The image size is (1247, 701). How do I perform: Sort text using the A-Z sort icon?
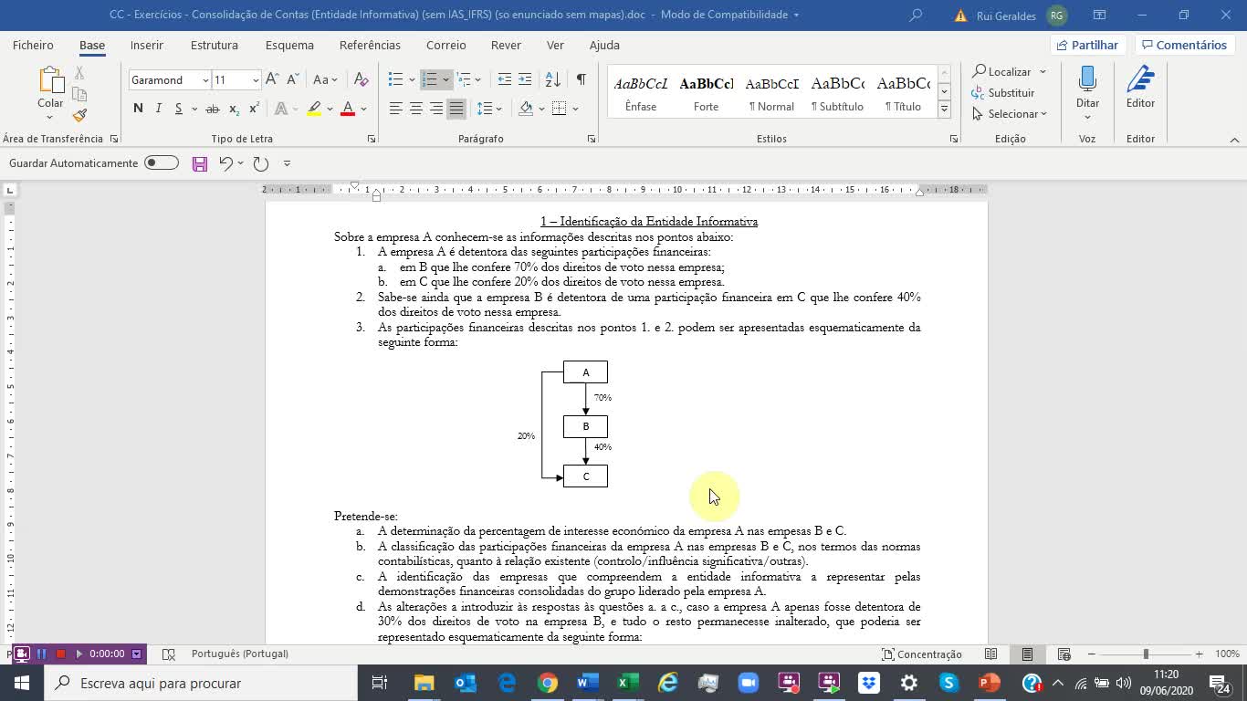(551, 79)
